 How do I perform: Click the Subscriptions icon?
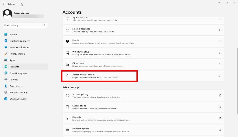[x=67, y=107]
